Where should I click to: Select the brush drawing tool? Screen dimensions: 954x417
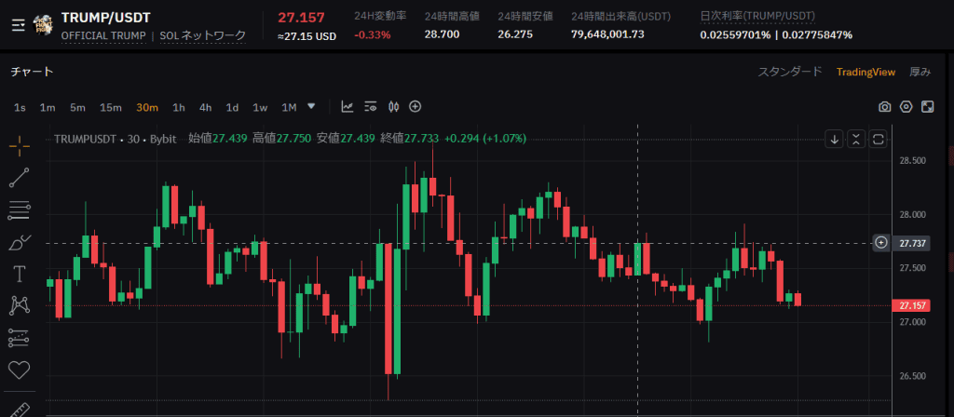click(20, 242)
